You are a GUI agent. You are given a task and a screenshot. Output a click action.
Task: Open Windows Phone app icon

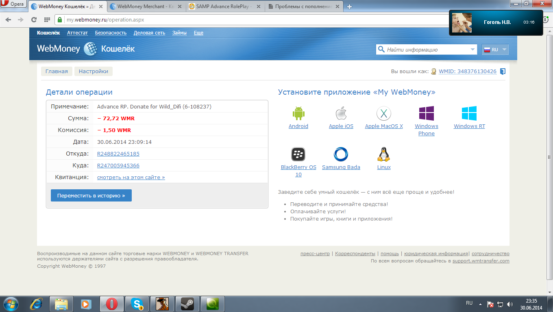(427, 113)
